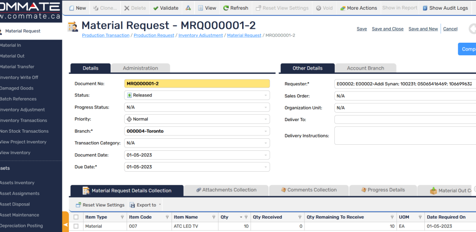Click the Save link
476x232 pixels.
(x=362, y=29)
